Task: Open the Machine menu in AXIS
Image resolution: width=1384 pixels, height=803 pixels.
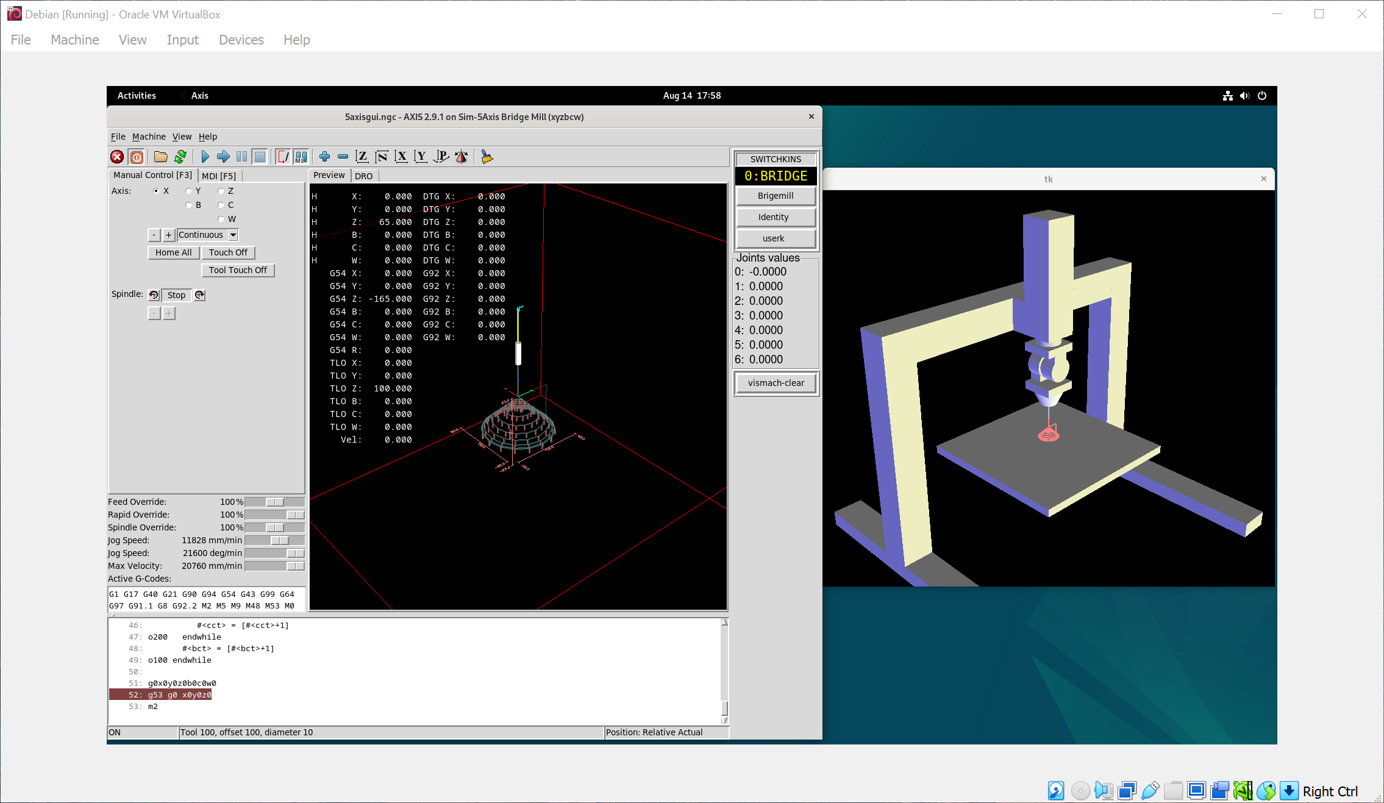Action: (149, 137)
